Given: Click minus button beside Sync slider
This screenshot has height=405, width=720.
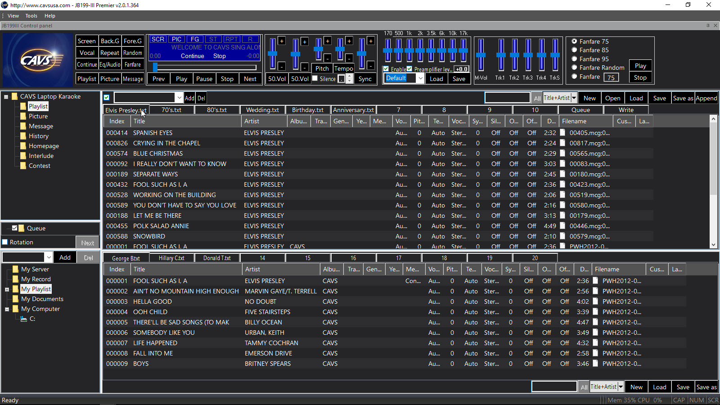Looking at the screenshot, I should coord(371,66).
